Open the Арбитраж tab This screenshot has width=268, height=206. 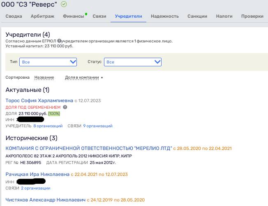click(43, 16)
